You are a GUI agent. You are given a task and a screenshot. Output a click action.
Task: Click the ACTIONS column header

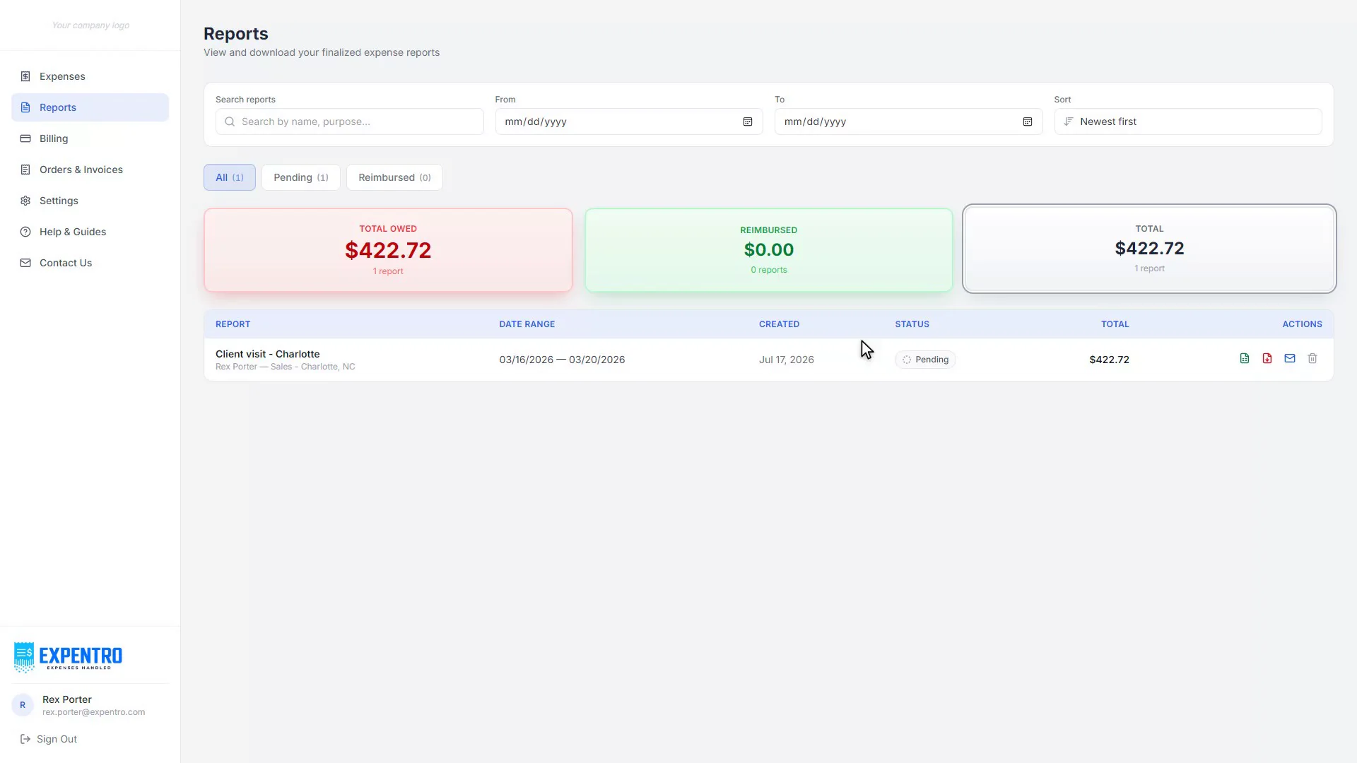(x=1302, y=324)
